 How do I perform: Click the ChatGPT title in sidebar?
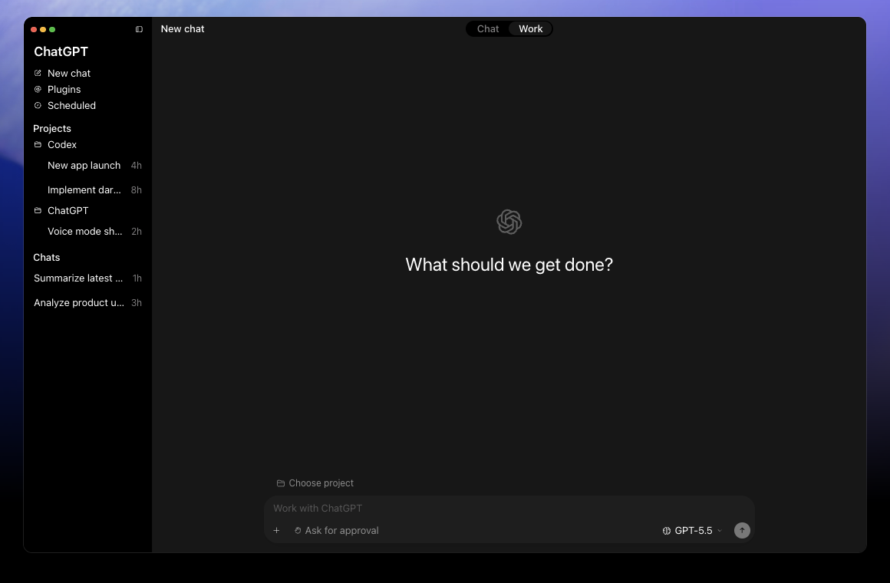(x=61, y=51)
